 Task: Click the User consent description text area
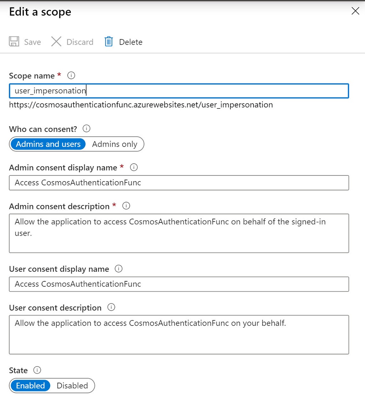(178, 334)
